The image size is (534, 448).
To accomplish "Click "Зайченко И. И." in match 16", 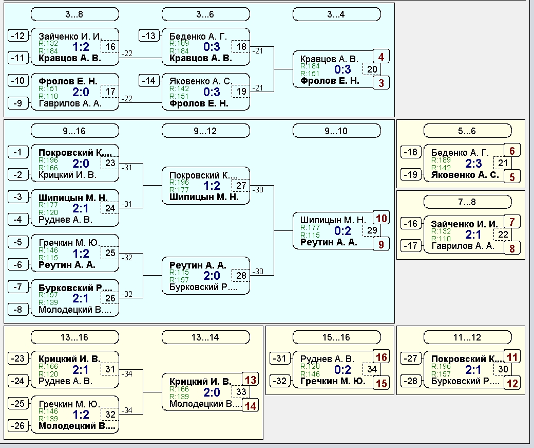I will click(70, 37).
